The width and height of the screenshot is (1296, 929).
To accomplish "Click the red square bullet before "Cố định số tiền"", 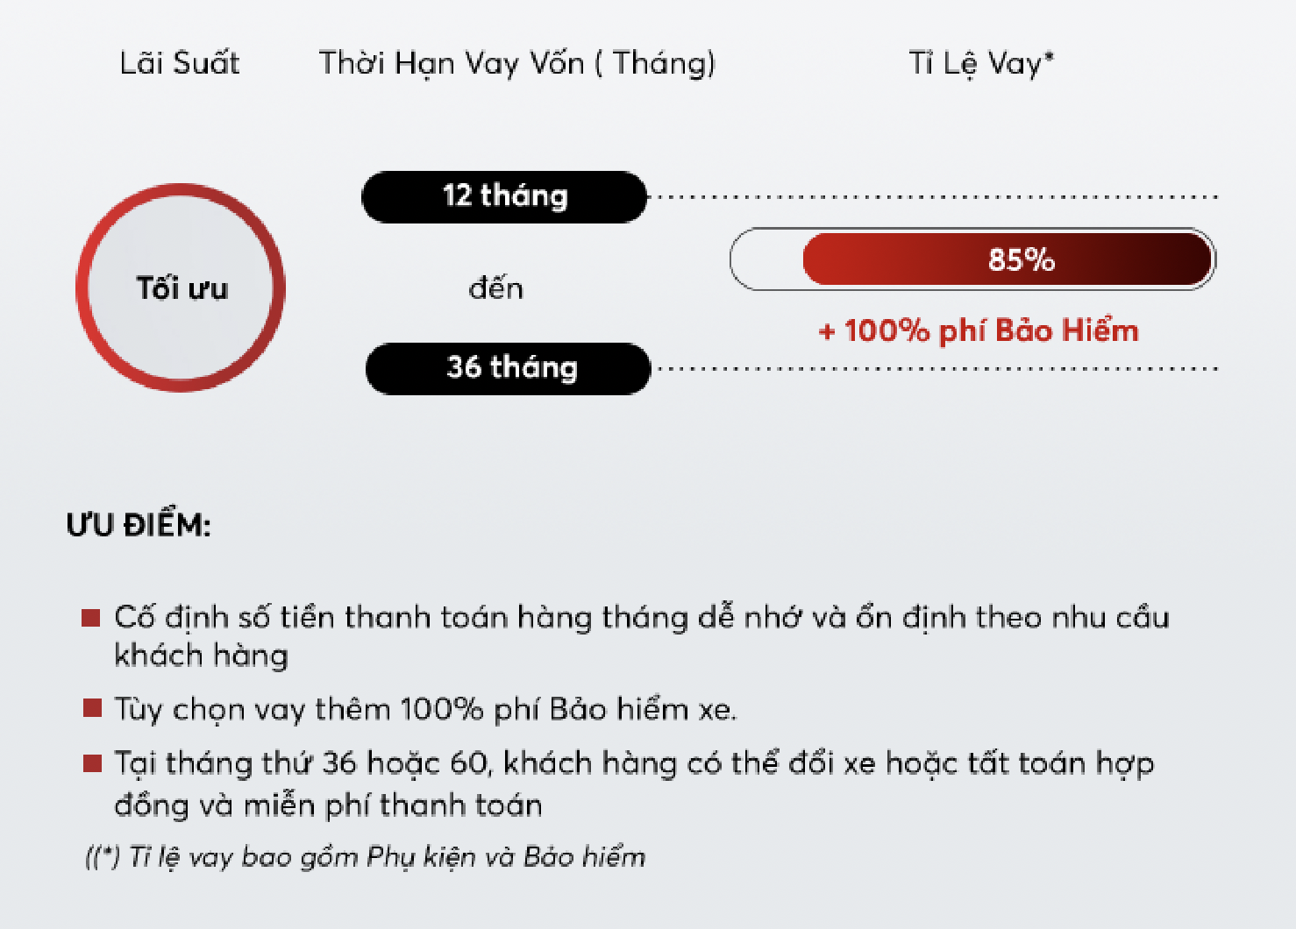I will 90,618.
